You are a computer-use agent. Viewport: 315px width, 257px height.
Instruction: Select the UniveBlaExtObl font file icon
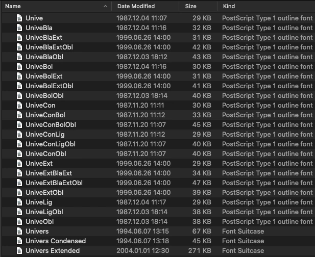click(19, 47)
